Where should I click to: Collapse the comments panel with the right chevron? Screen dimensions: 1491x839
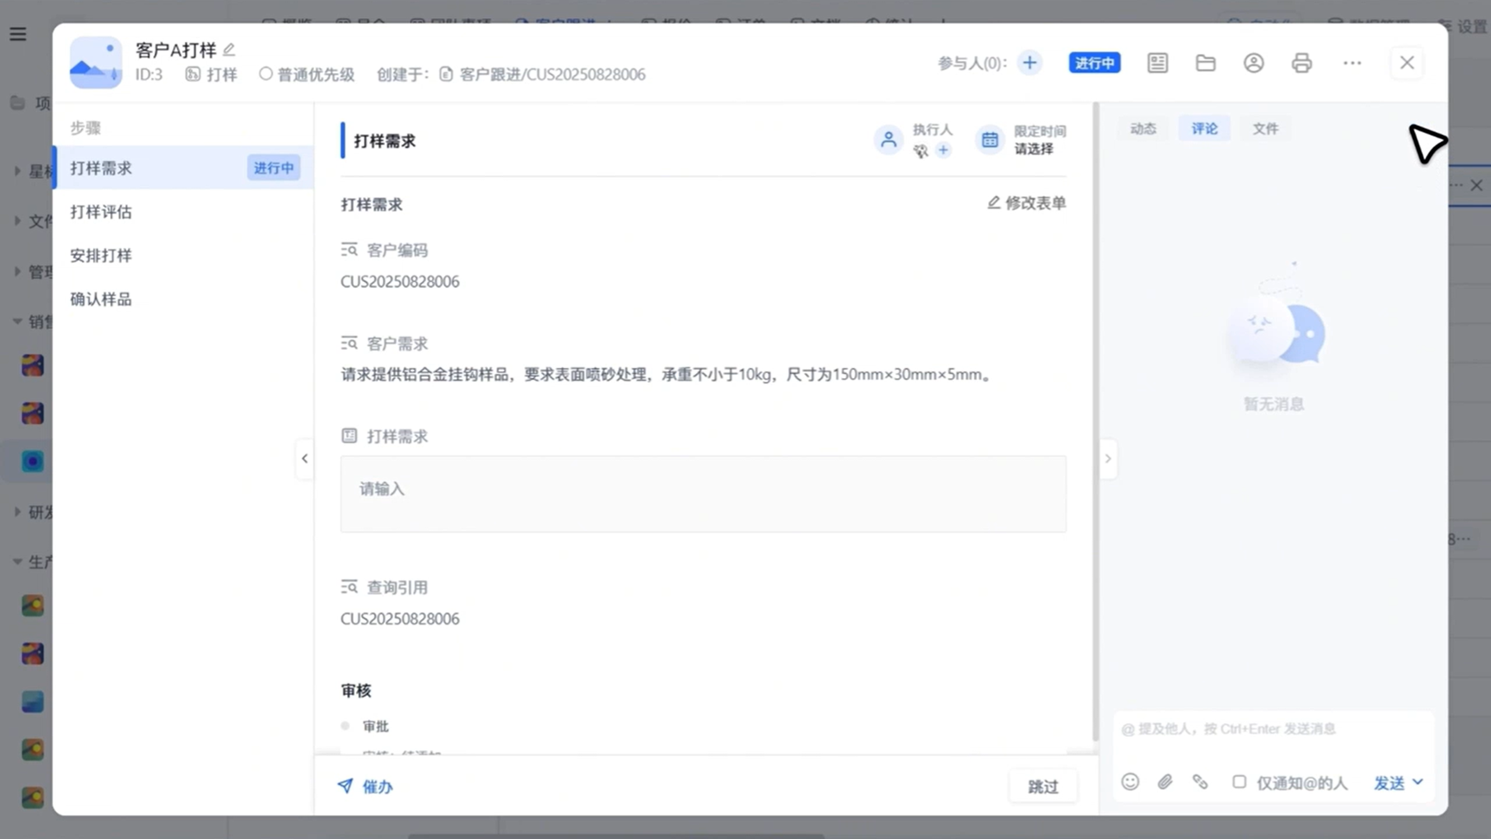pyautogui.click(x=1108, y=459)
